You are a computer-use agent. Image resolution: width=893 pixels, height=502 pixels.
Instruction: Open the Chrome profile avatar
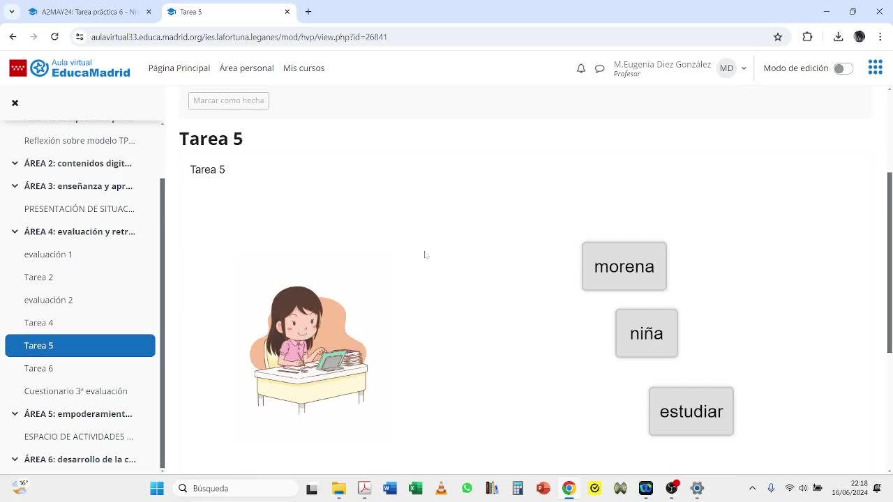click(x=860, y=37)
